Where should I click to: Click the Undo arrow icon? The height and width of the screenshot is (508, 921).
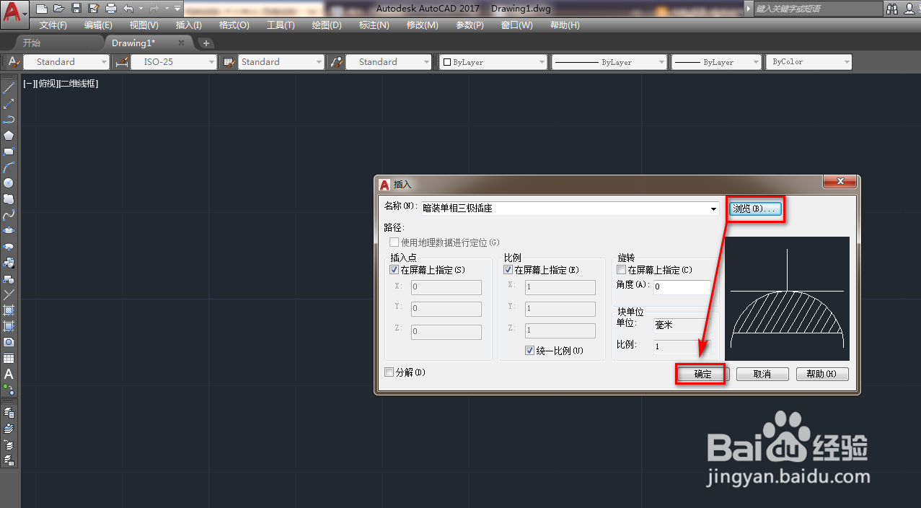(128, 9)
